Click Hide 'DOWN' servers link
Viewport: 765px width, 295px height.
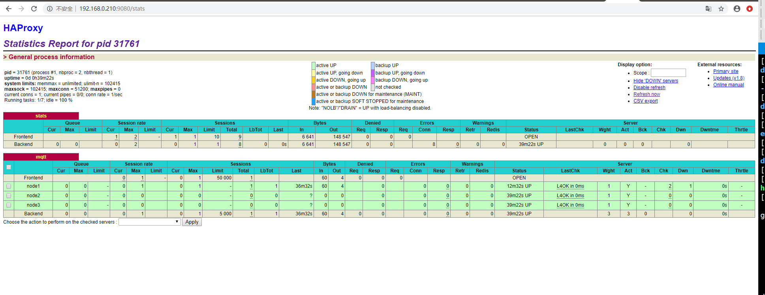[656, 81]
